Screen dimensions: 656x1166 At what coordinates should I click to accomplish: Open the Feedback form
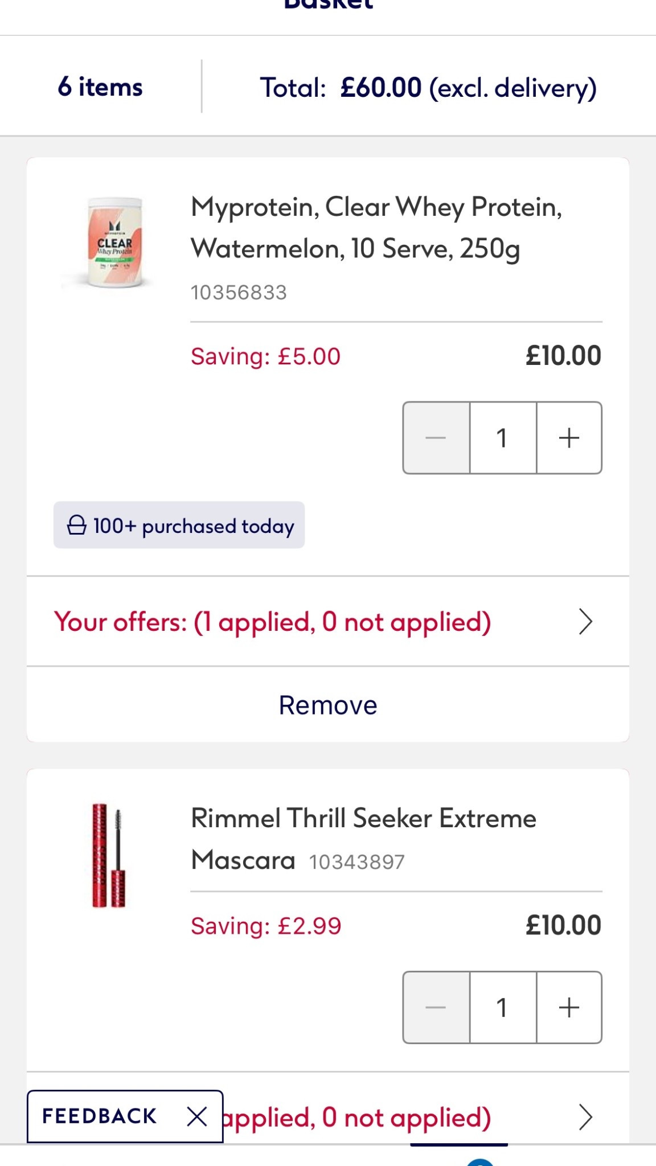coord(100,1116)
